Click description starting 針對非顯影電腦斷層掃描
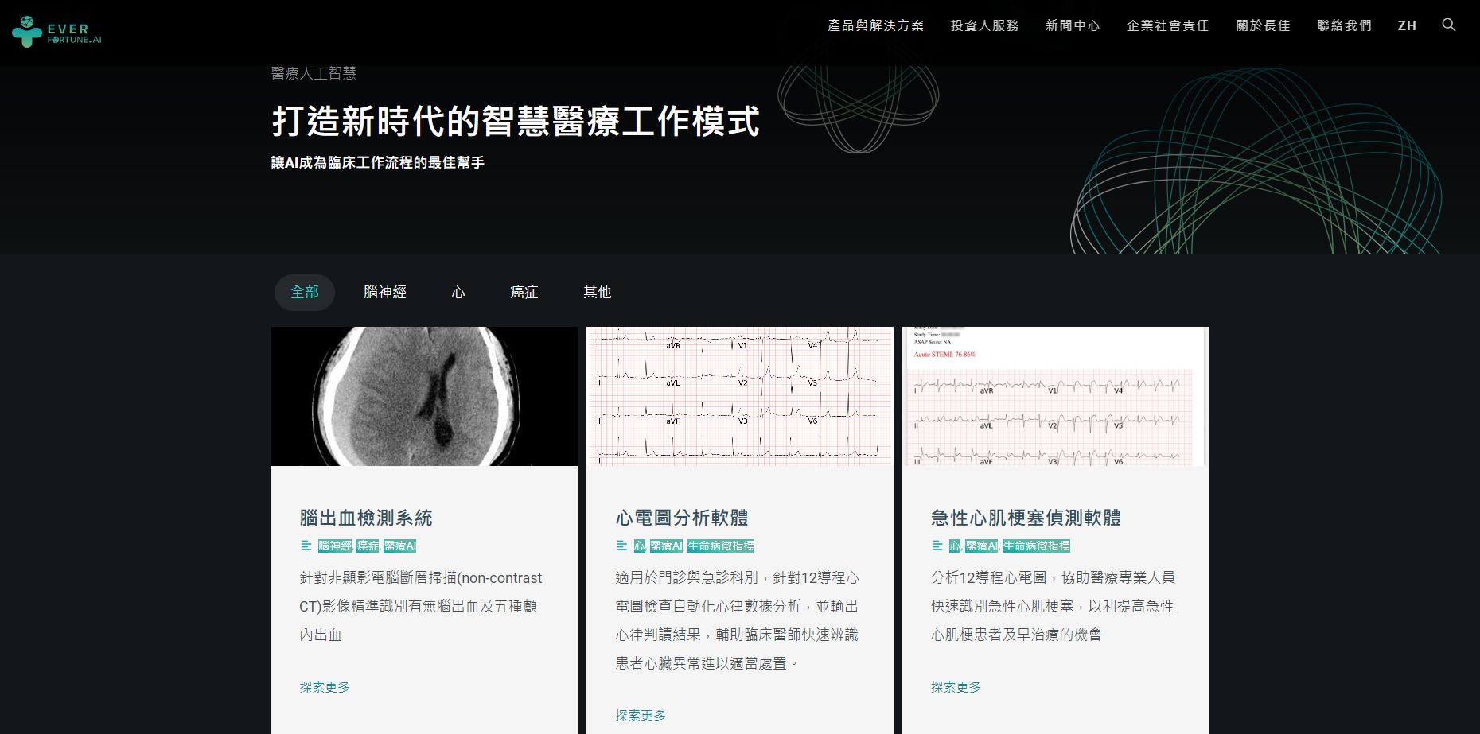This screenshot has height=734, width=1480. [421, 606]
